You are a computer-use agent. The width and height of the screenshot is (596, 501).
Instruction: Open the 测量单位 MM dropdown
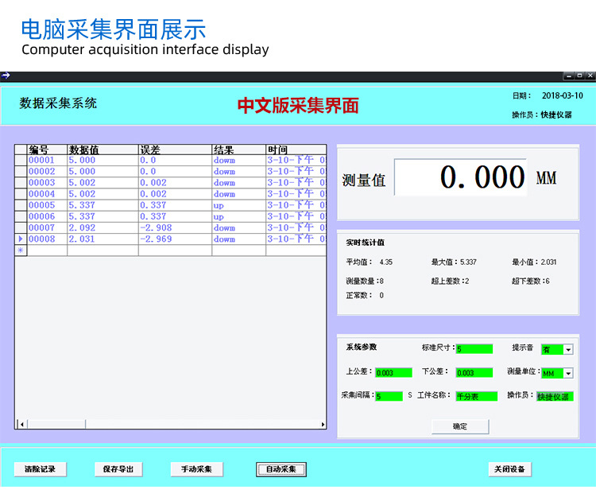tap(568, 373)
